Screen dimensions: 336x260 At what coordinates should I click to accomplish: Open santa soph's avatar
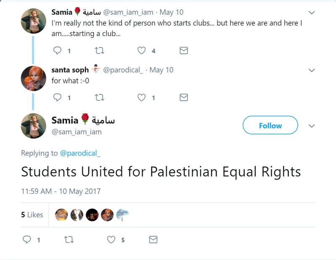[33, 78]
